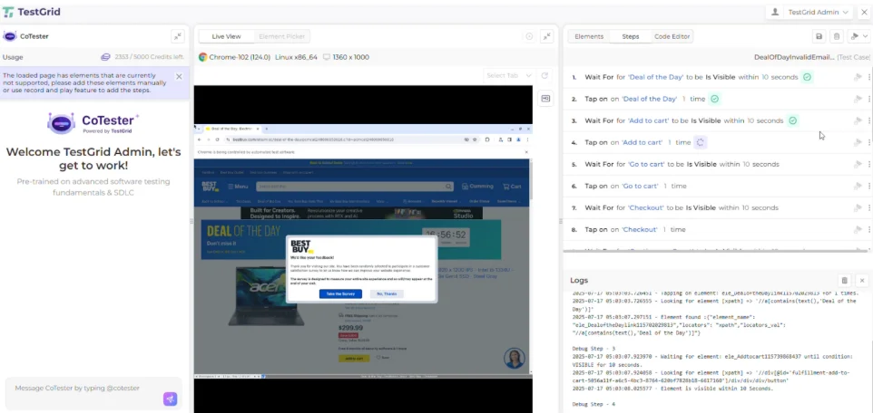Open Best Buy Menu in live view

click(x=239, y=187)
